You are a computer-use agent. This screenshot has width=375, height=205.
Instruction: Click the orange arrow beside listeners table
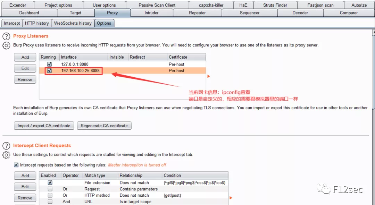coord(209,76)
